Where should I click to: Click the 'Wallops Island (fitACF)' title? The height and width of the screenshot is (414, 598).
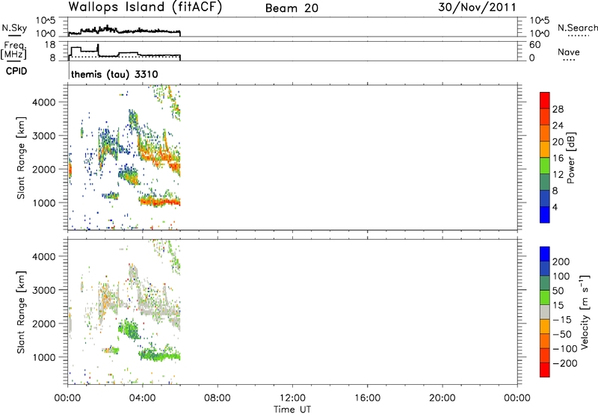tap(145, 7)
